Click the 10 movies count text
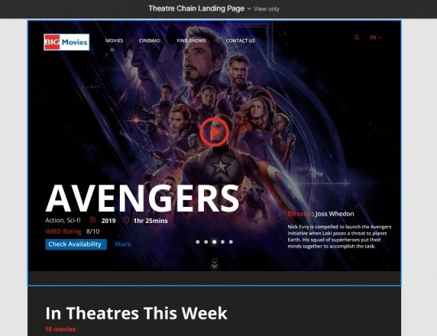Viewport: 437px width, 336px height. [x=60, y=329]
